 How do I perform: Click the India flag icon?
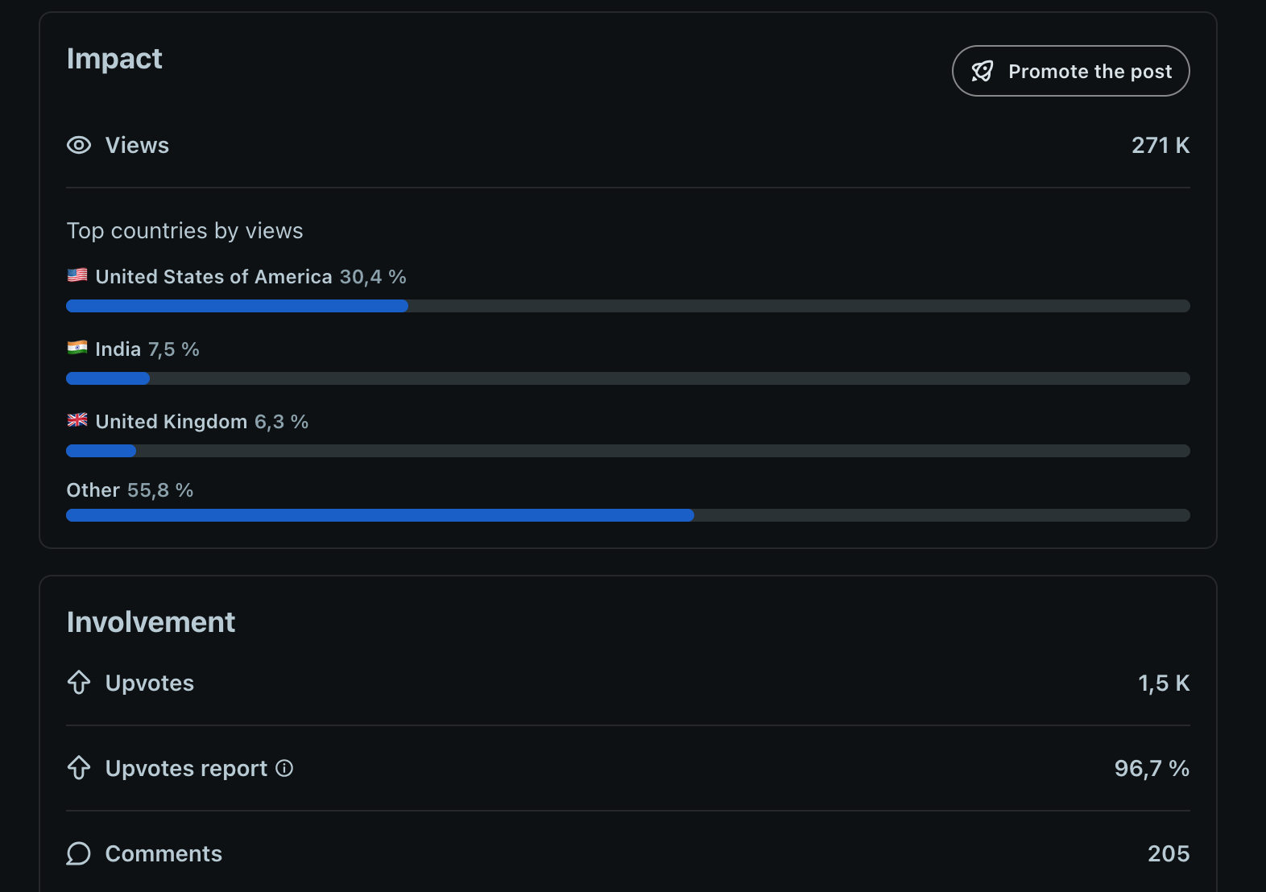(77, 348)
